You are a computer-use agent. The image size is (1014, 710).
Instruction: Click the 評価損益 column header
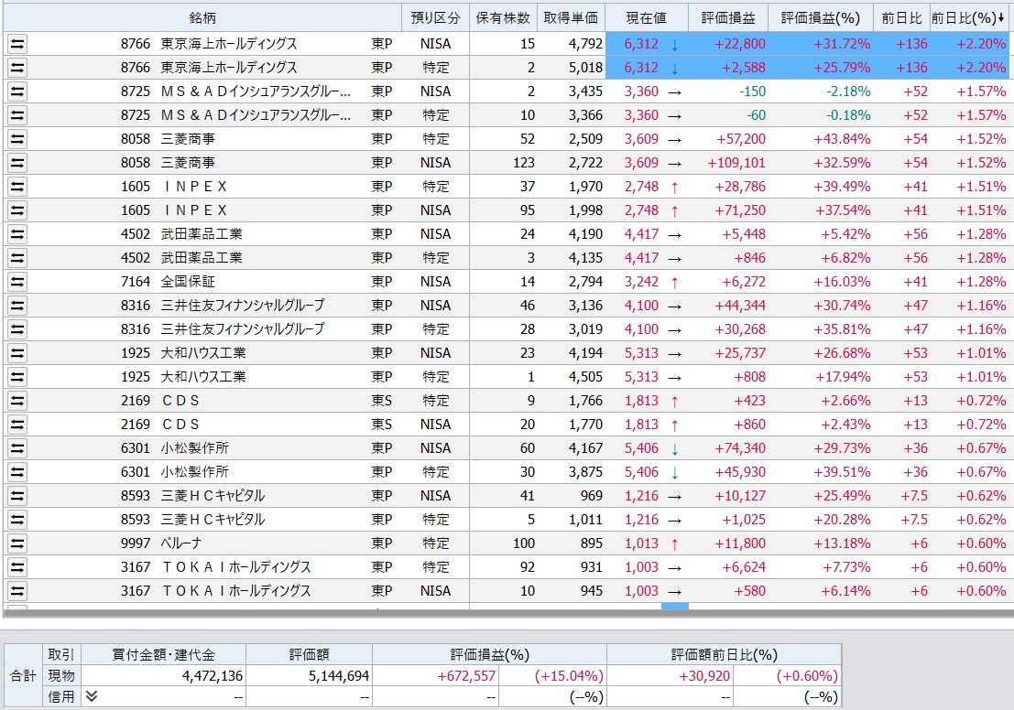[728, 18]
